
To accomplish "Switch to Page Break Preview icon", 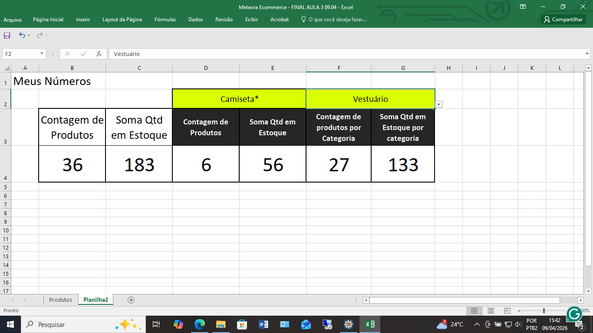I will pyautogui.click(x=507, y=310).
